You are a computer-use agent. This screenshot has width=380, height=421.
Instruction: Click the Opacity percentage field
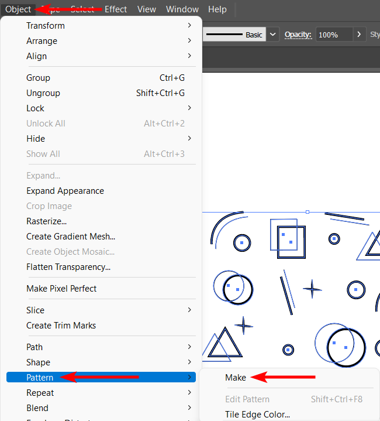click(333, 35)
